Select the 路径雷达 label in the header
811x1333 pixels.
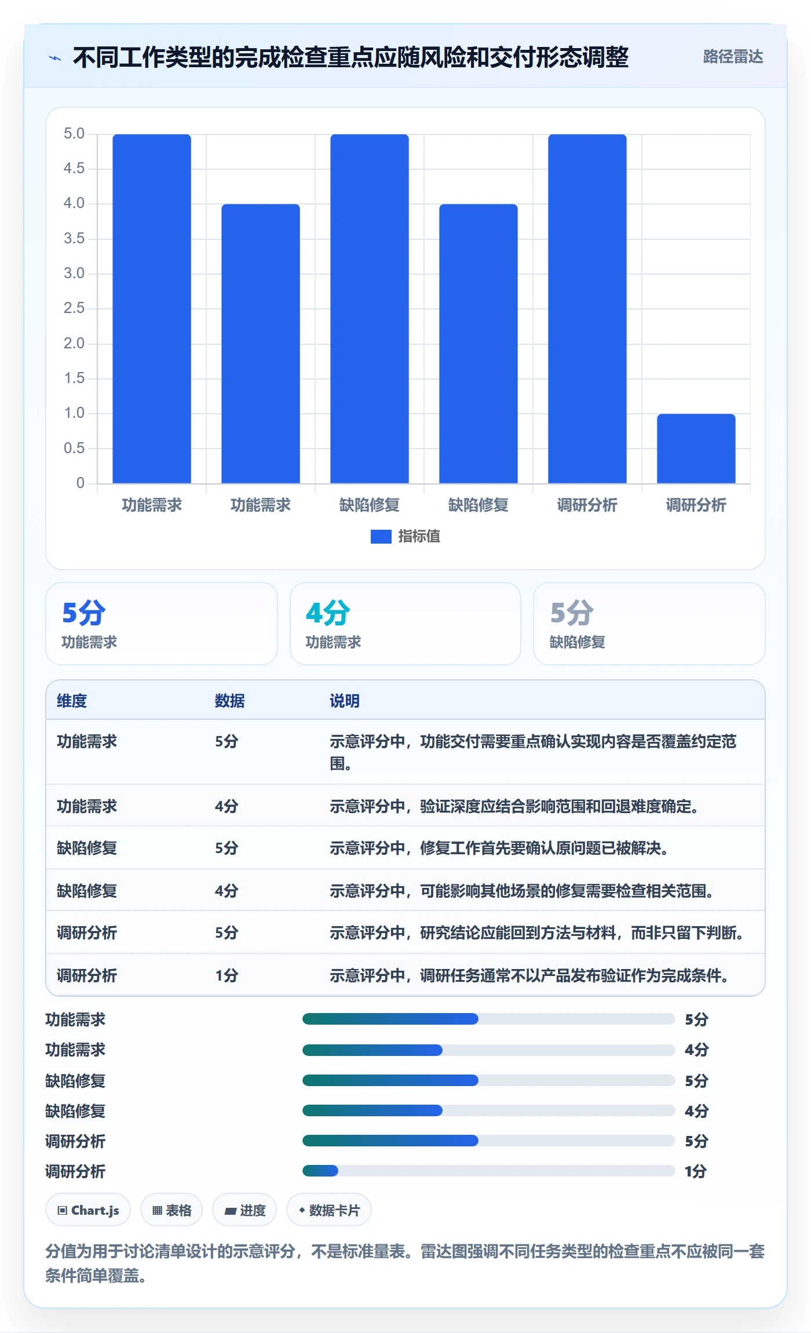pyautogui.click(x=733, y=57)
